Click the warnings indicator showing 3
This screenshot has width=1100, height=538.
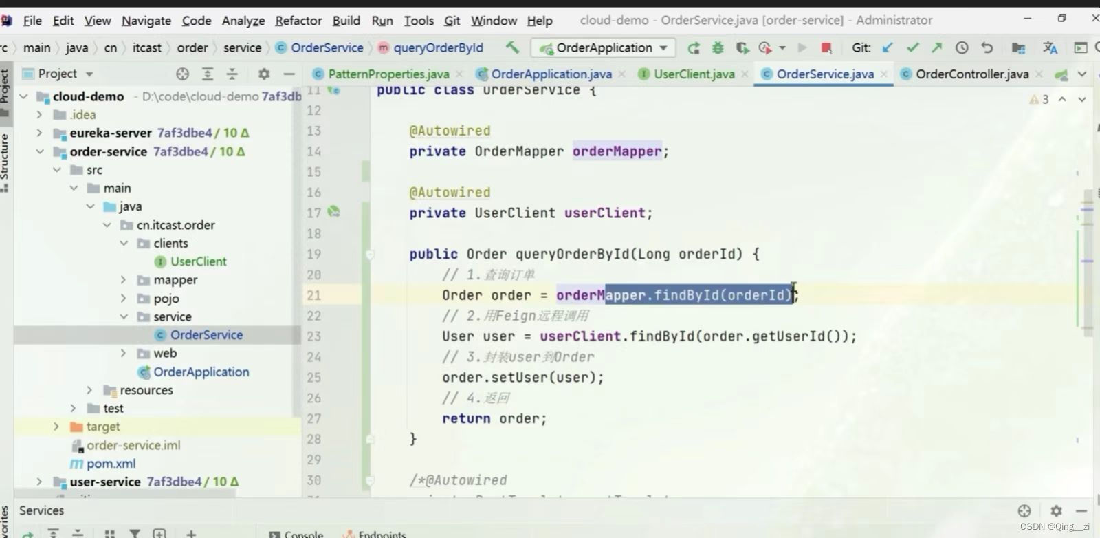click(x=1039, y=99)
